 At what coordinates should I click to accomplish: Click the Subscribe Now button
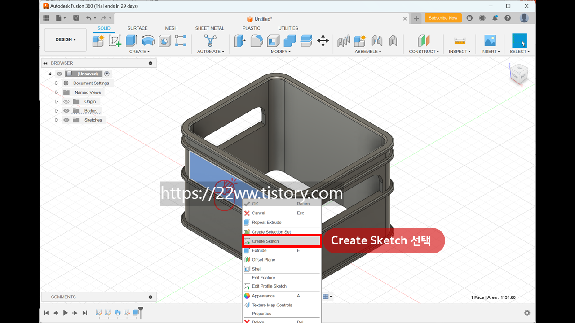tap(443, 18)
